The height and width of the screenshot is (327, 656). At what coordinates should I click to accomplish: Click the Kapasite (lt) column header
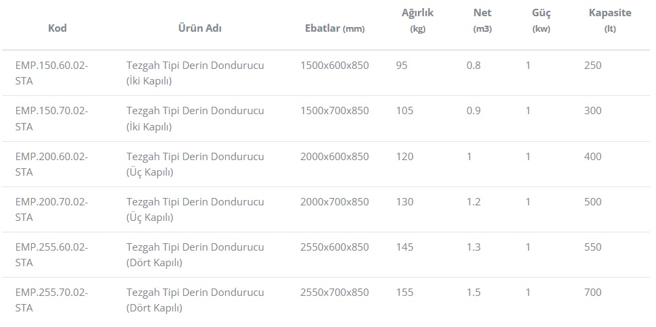tap(610, 20)
